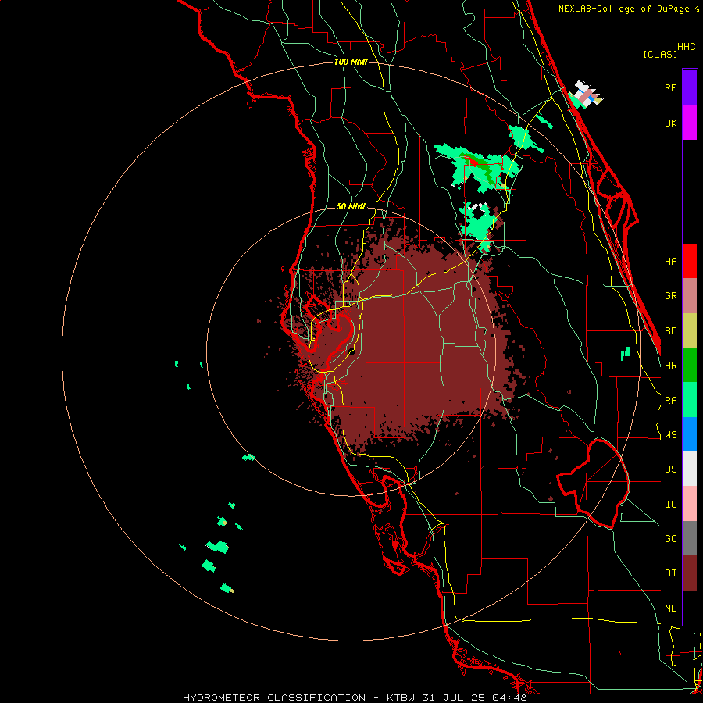Click the "ND" legend label
The height and width of the screenshot is (703, 703).
click(670, 608)
